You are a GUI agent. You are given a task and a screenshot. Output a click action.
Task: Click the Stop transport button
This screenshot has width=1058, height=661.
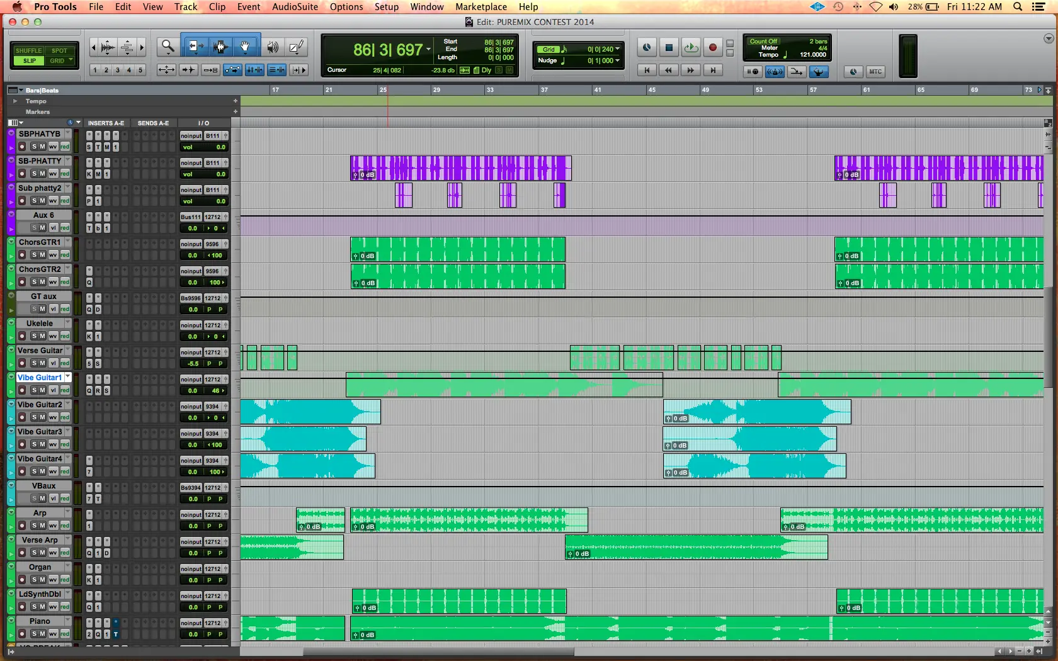point(669,47)
